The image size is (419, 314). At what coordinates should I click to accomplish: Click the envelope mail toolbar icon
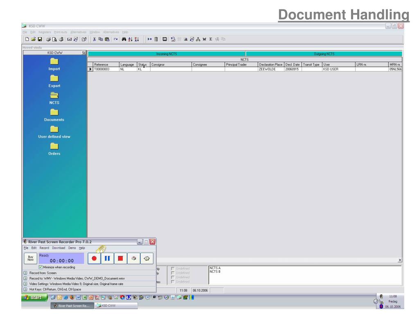70,39
